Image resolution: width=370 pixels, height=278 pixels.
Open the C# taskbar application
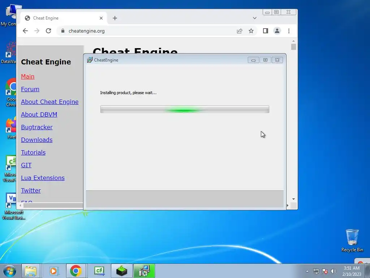[x=99, y=271]
